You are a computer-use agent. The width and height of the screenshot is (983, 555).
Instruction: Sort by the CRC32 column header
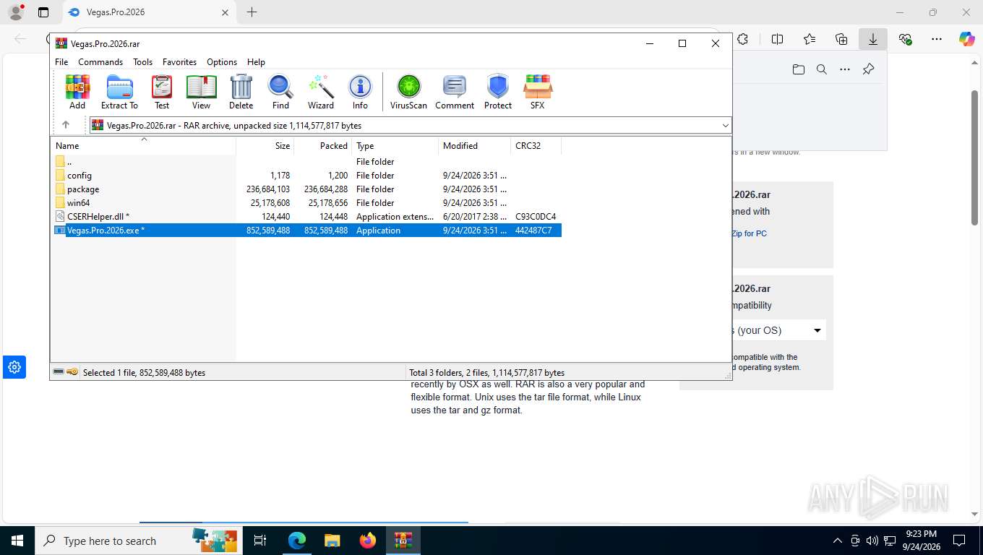pyautogui.click(x=536, y=146)
